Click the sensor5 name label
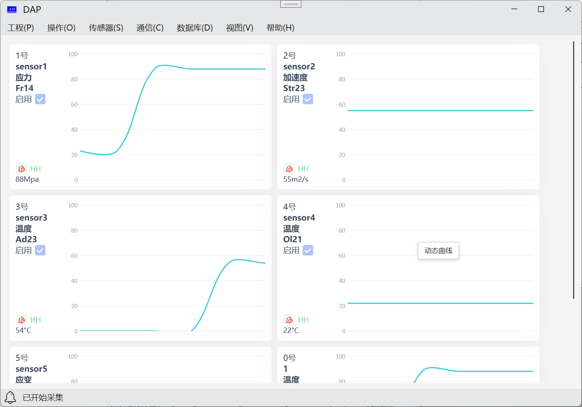Image resolution: width=582 pixels, height=407 pixels. [x=31, y=369]
